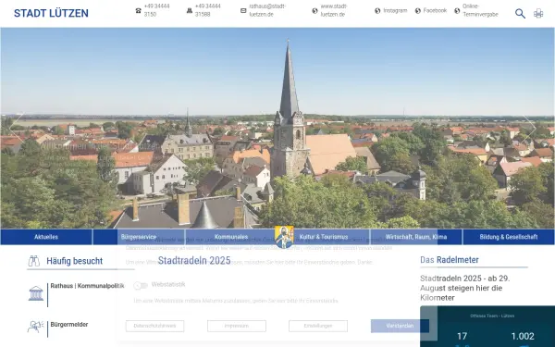Open the Bildung & Gesellschaft menu

point(509,237)
